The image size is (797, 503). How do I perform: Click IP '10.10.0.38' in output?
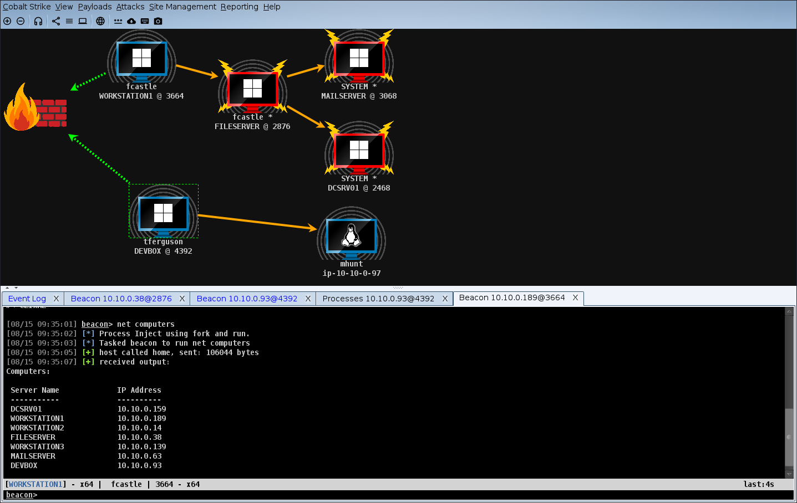pyautogui.click(x=139, y=437)
